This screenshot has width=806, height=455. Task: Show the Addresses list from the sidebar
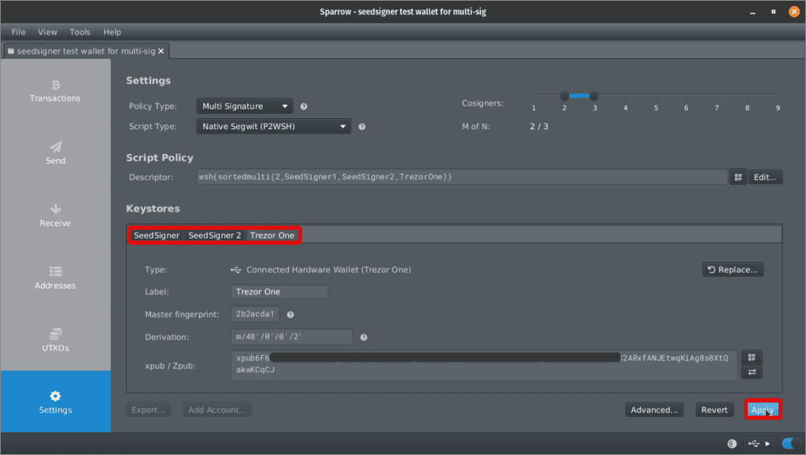click(x=56, y=278)
